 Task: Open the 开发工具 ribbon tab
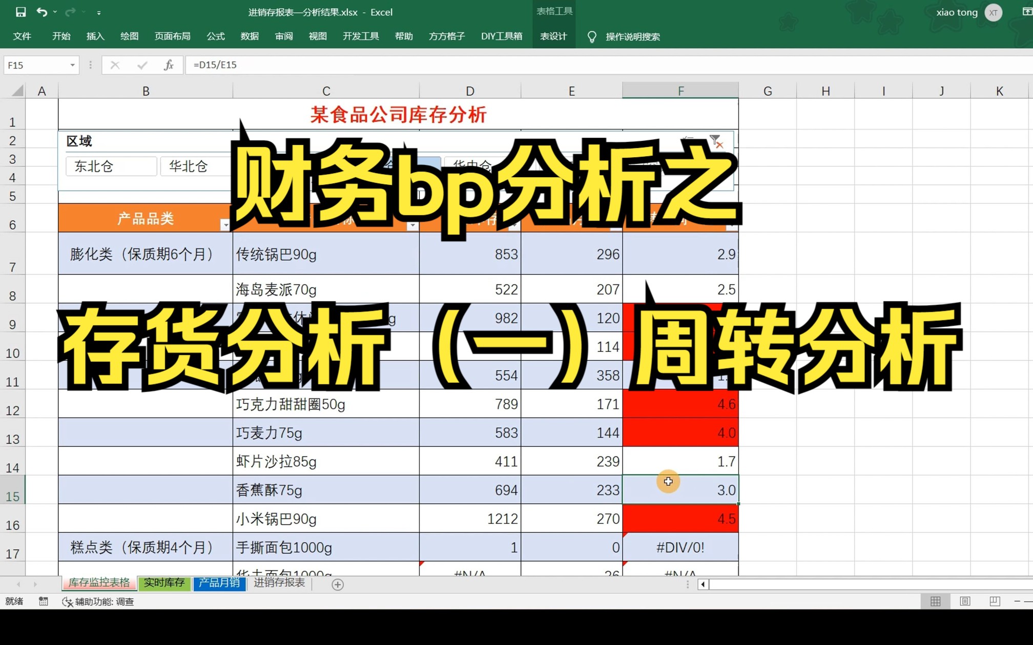(361, 36)
